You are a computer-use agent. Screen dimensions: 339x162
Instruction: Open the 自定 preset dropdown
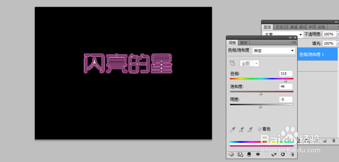click(x=274, y=51)
